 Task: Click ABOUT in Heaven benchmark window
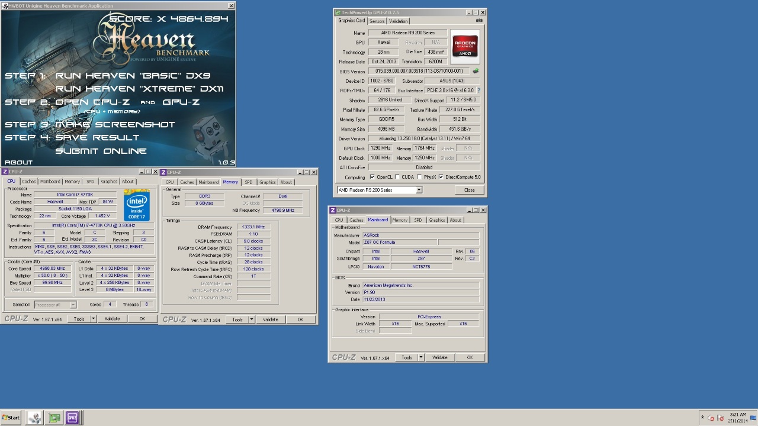(18, 162)
